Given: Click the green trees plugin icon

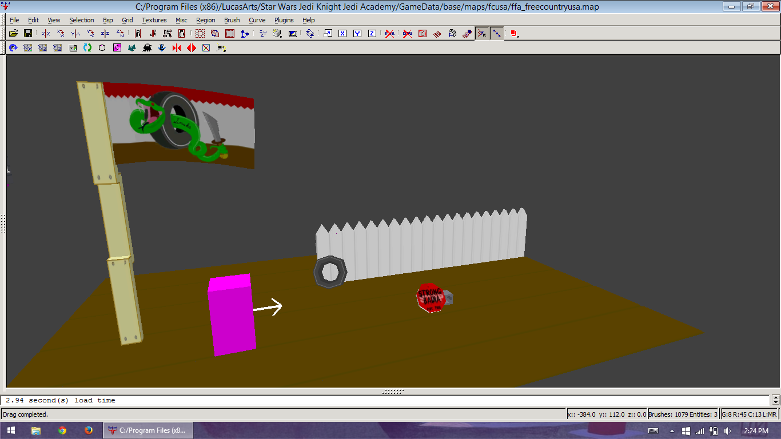Looking at the screenshot, I should tap(132, 48).
